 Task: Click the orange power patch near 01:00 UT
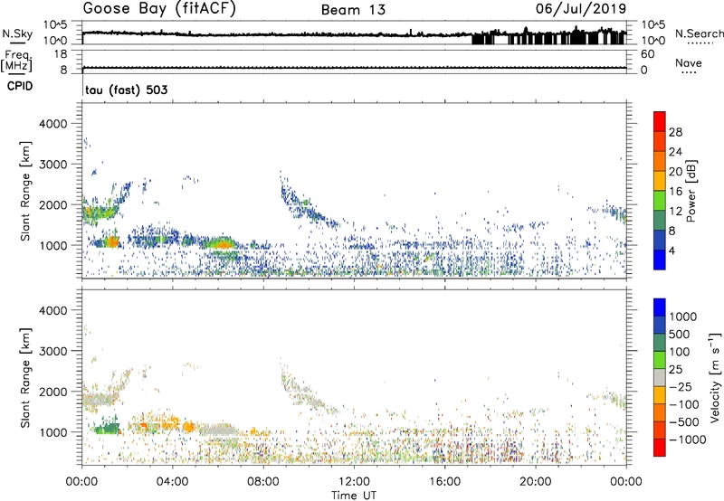tap(111, 241)
